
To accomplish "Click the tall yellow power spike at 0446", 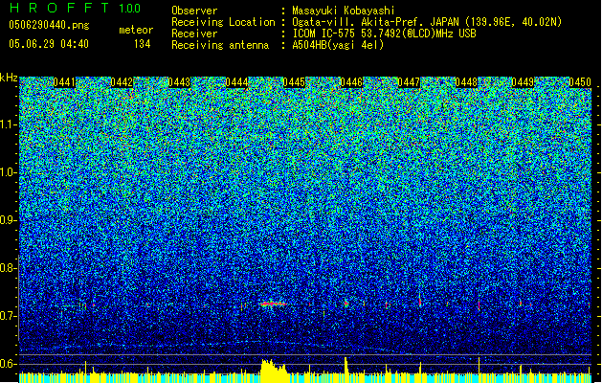I will pos(346,370).
